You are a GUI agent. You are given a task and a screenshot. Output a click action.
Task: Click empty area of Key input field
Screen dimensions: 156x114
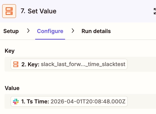[142, 64]
